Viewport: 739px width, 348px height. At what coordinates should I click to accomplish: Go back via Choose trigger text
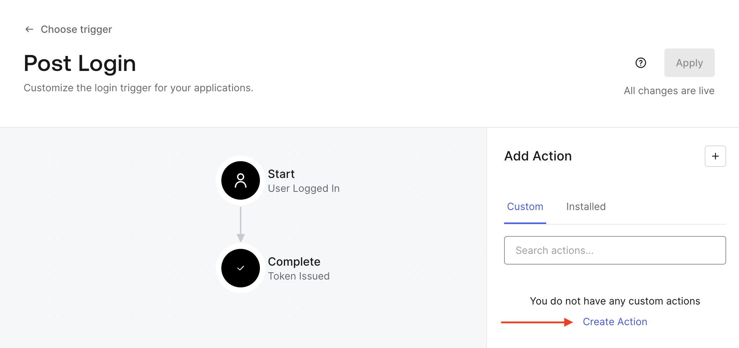(x=76, y=29)
